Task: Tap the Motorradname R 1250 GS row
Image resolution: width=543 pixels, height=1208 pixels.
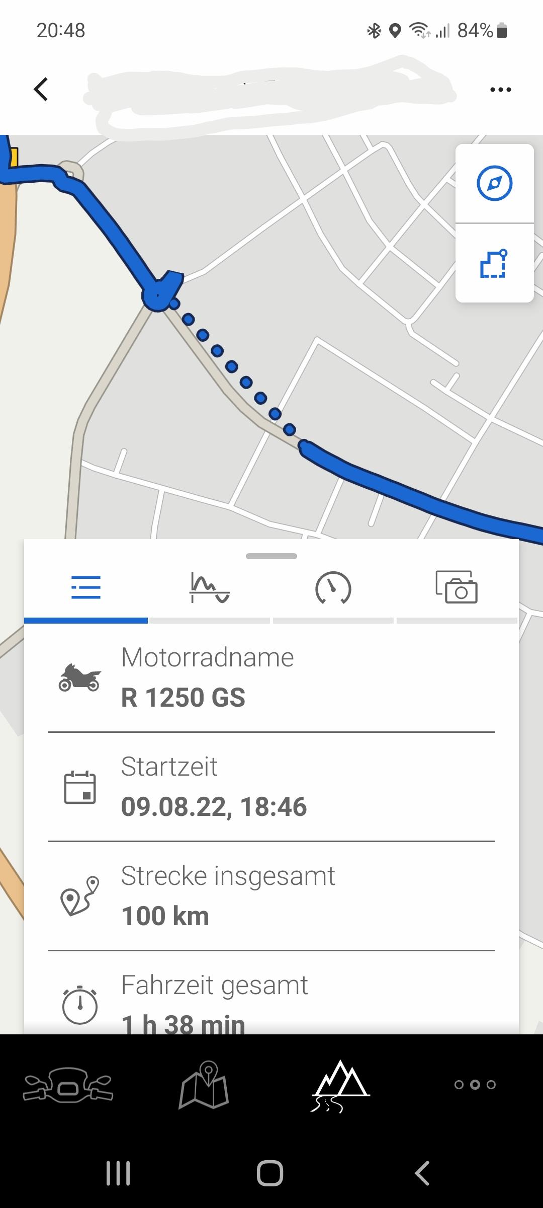Action: (271, 677)
